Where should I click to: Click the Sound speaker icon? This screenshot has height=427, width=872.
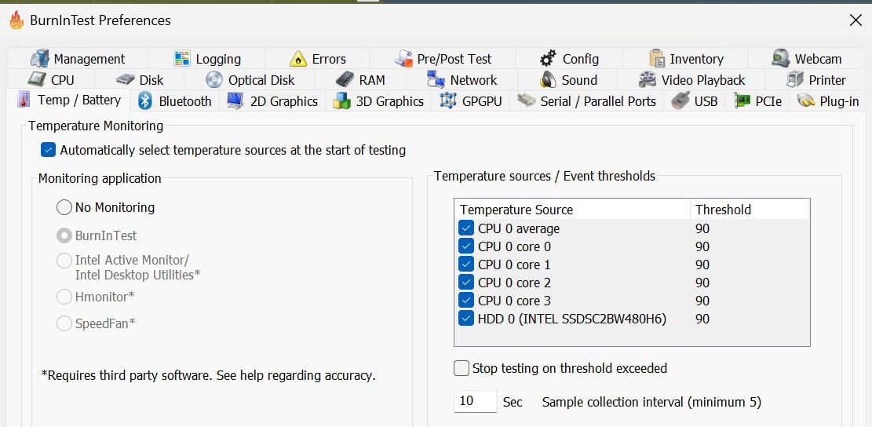[548, 79]
